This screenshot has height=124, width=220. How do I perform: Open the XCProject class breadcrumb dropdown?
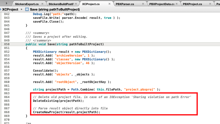10,9
